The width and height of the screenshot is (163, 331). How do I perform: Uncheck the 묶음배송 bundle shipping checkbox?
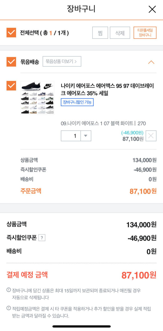tap(11, 62)
